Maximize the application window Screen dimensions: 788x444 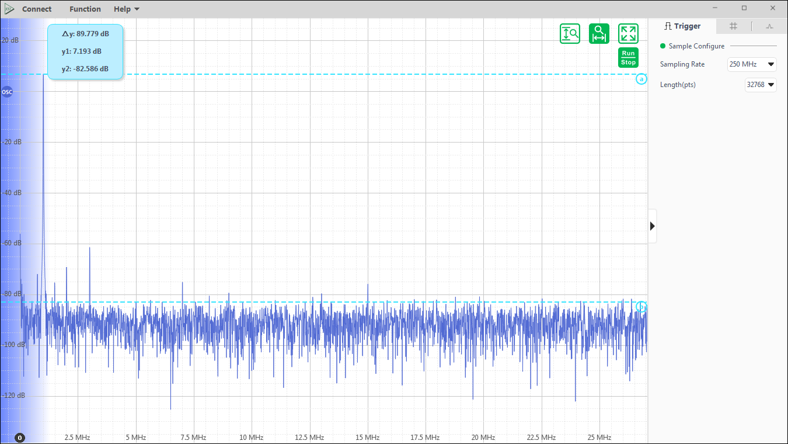tap(744, 8)
